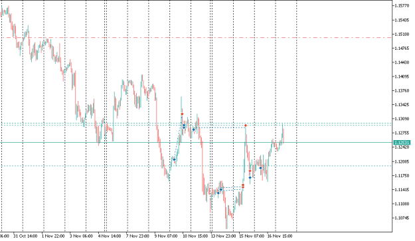The width and height of the screenshot is (415, 241).
Task: Click the 1 Nov 22:00 time label
Action: [53, 236]
